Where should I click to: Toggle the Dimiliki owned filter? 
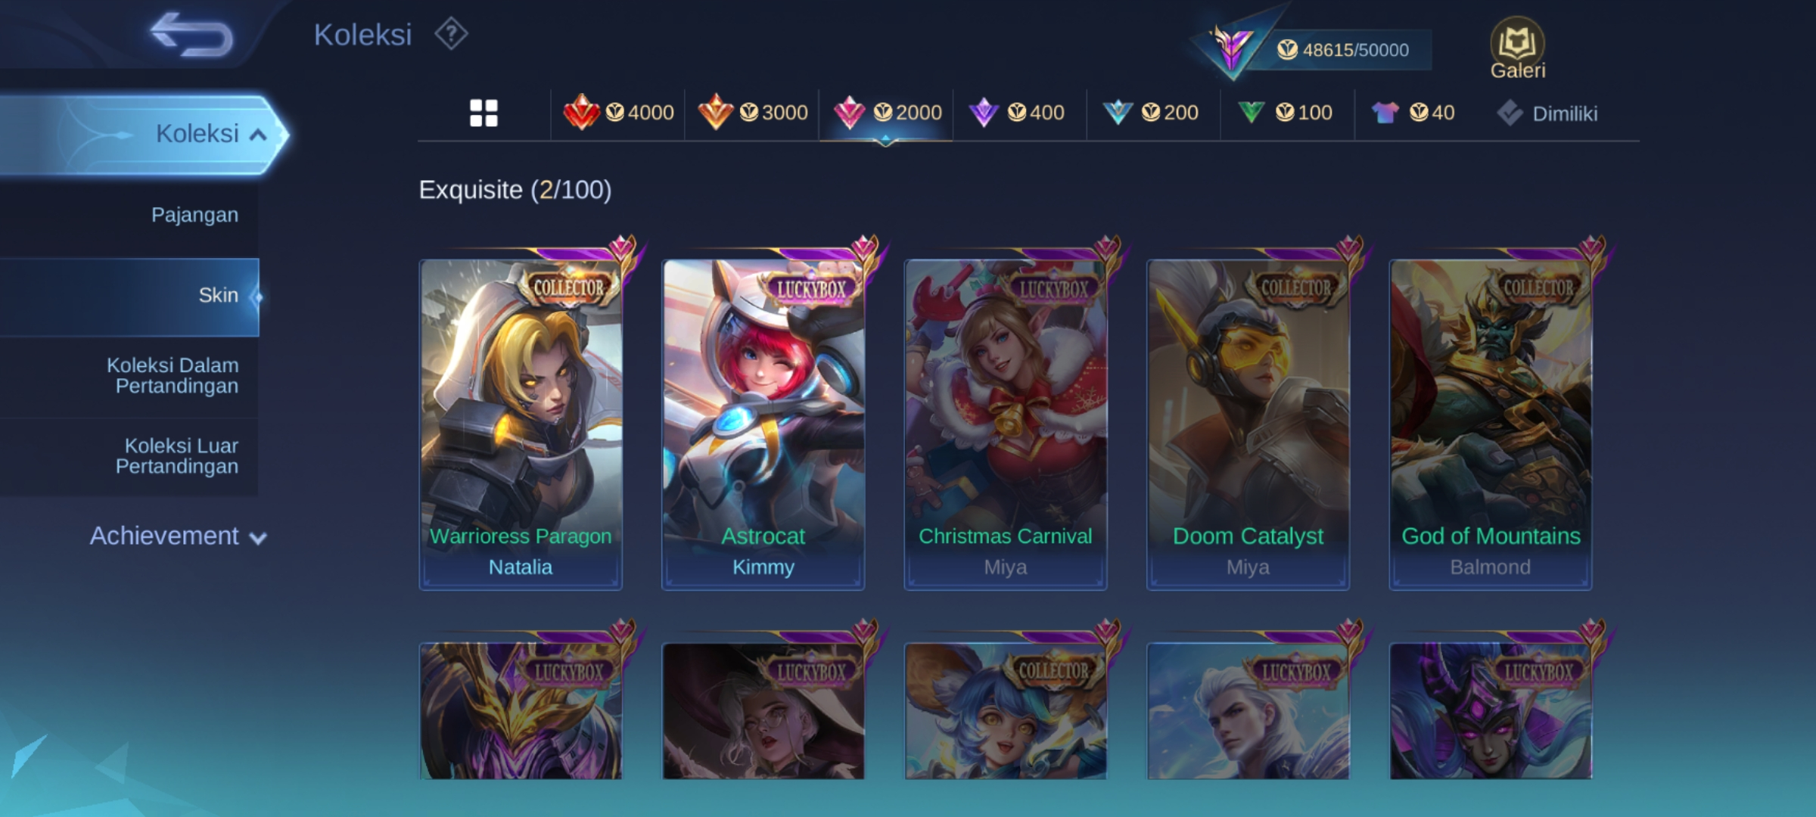[1547, 114]
